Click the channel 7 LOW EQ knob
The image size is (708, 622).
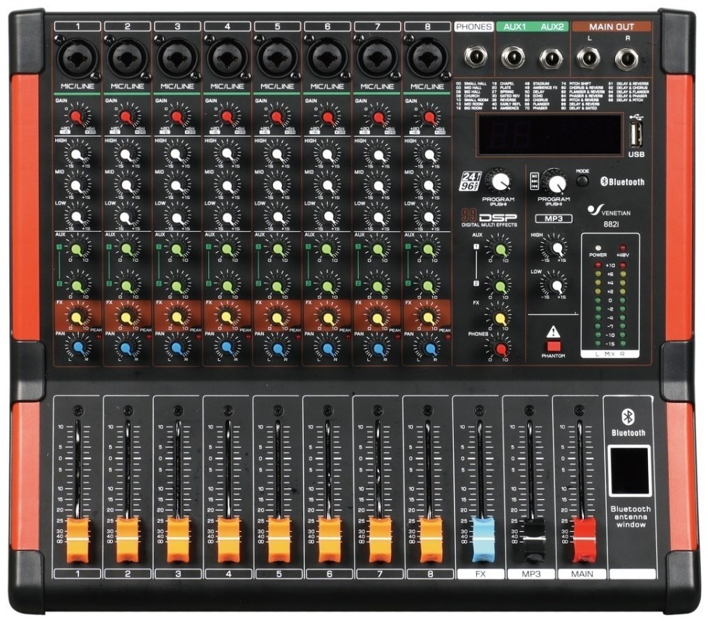pos(377,217)
